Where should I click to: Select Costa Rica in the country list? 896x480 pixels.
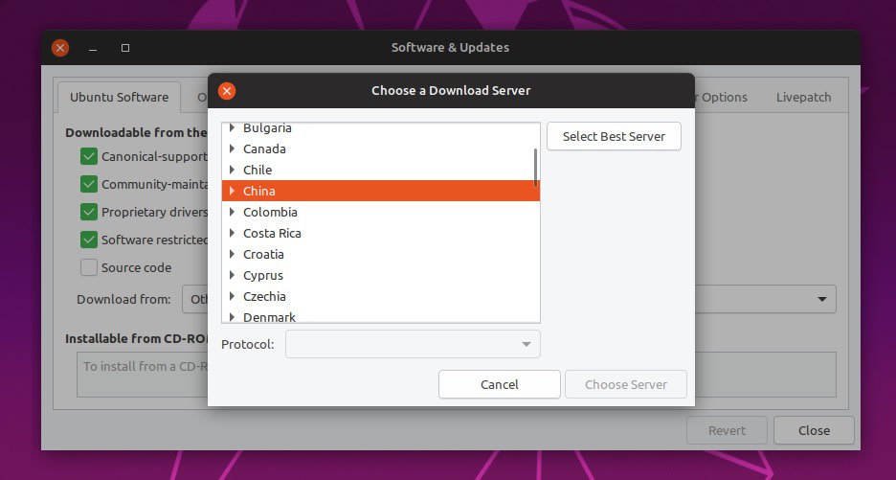pos(381,234)
